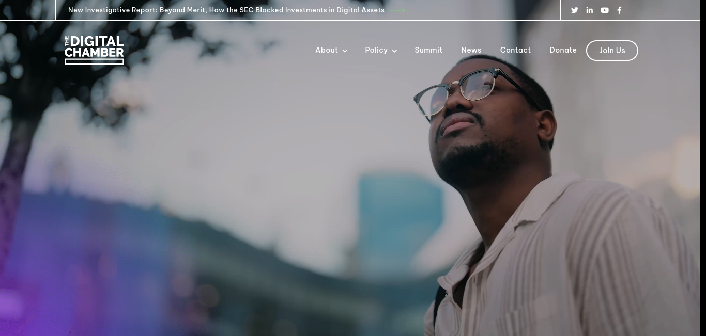The width and height of the screenshot is (706, 336).
Task: Visit the LinkedIn profile icon
Action: click(589, 10)
